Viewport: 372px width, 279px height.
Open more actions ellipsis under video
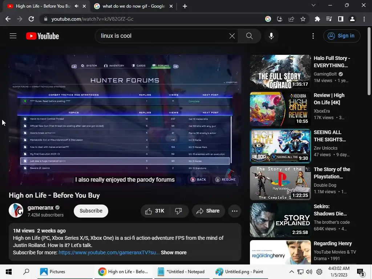point(235,211)
